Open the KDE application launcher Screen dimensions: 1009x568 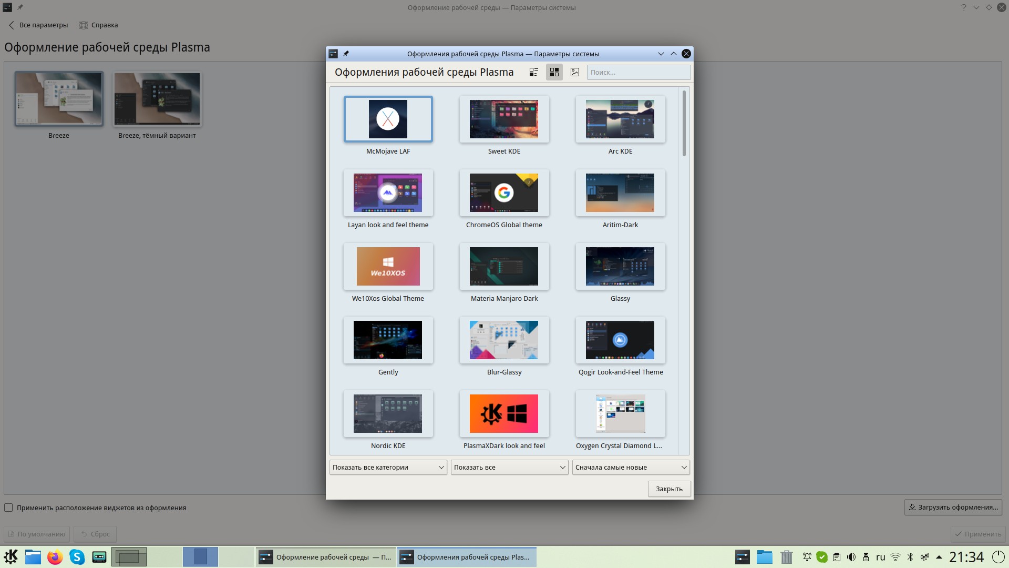coord(11,557)
